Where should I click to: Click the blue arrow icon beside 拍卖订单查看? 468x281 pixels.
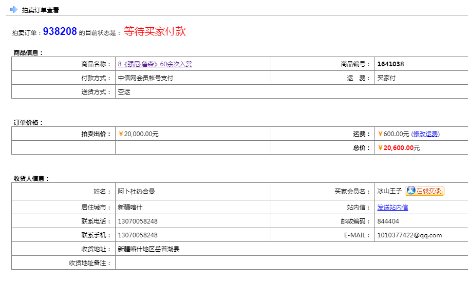pos(14,9)
